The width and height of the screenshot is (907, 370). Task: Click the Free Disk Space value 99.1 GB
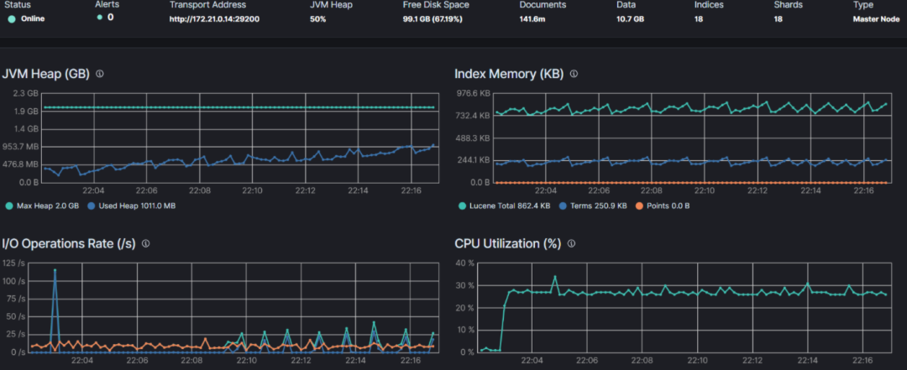[435, 18]
